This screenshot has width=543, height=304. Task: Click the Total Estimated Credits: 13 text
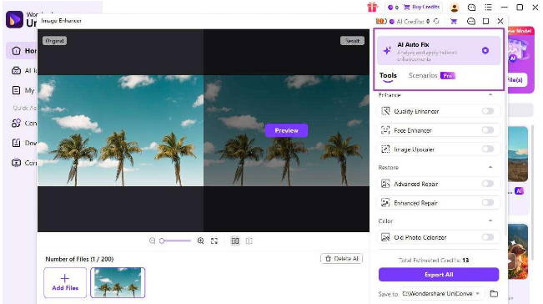coord(434,260)
